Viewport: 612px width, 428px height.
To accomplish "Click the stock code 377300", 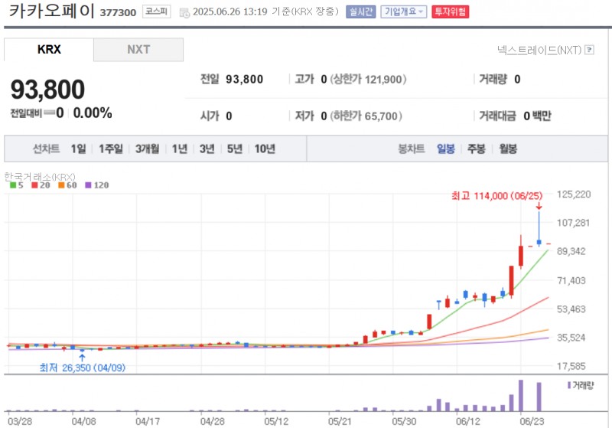I will 118,13.
